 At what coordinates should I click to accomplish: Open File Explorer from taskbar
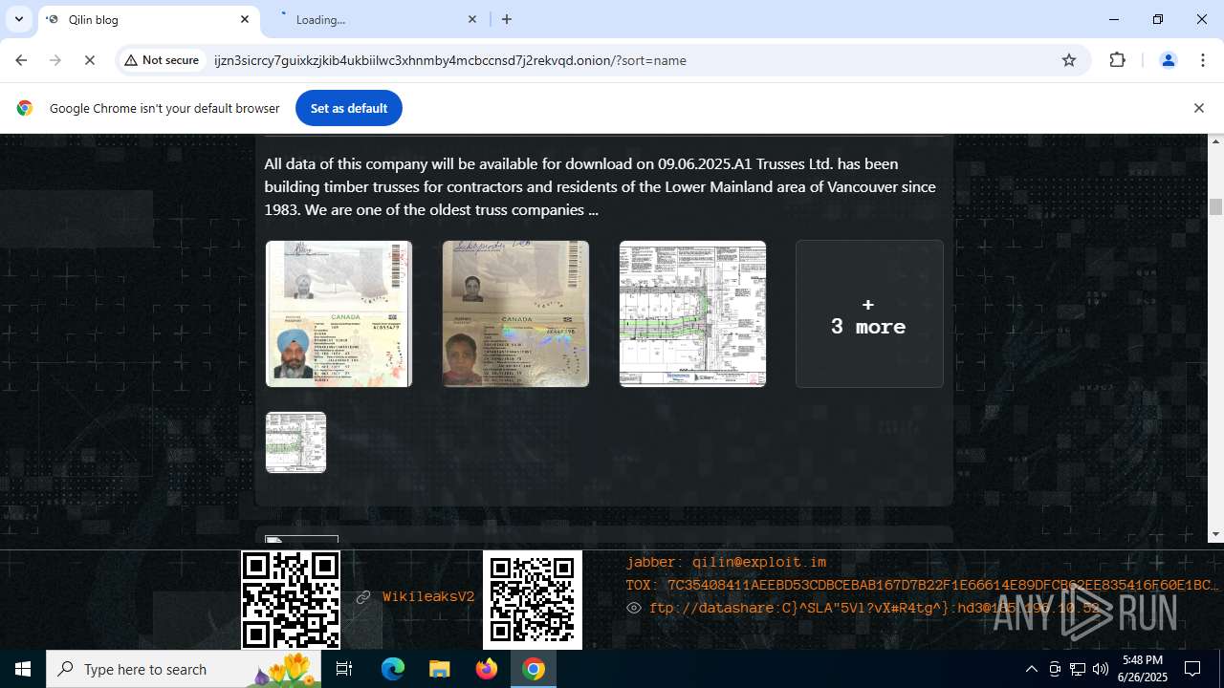click(440, 669)
